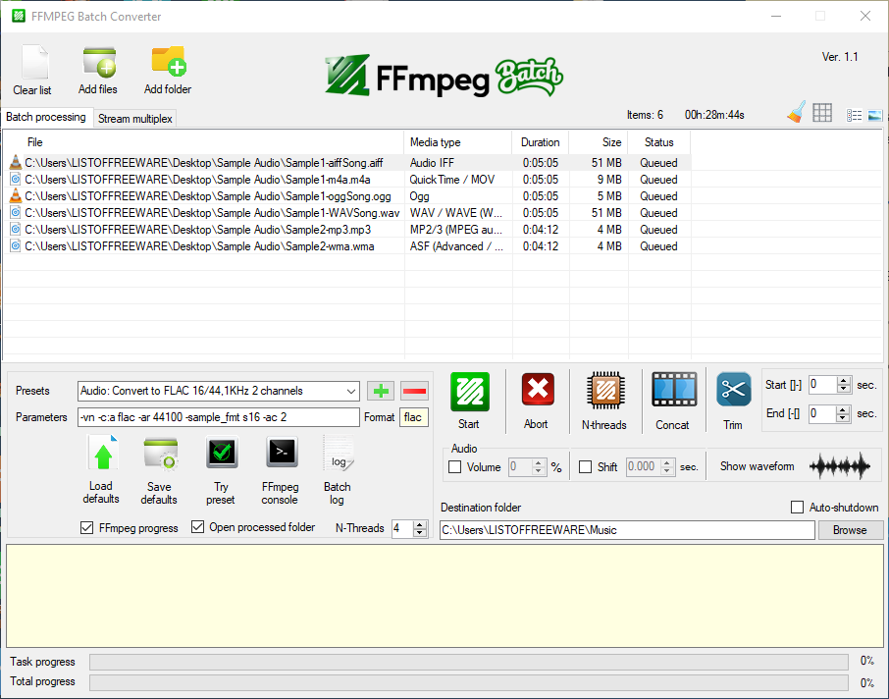889x699 pixels.
Task: Enable the Volume checkbox
Action: coord(454,467)
